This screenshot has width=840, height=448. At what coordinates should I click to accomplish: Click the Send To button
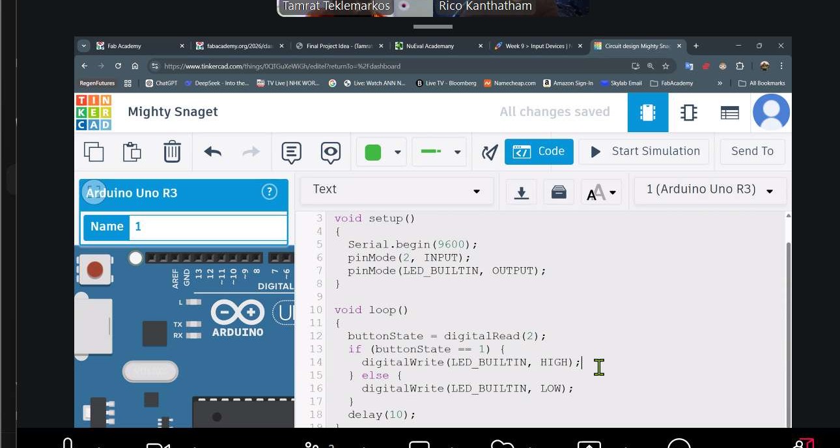[752, 152]
